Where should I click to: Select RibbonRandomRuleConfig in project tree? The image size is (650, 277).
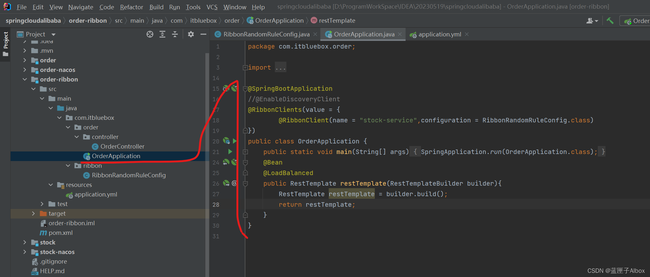(129, 175)
